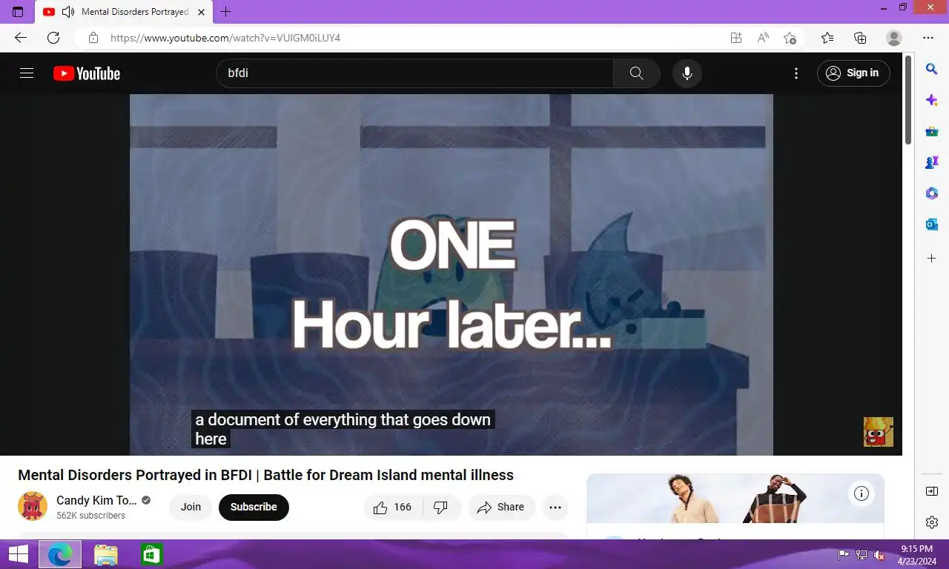The image size is (949, 569).
Task: Like the video with thumbs up
Action: click(x=393, y=508)
